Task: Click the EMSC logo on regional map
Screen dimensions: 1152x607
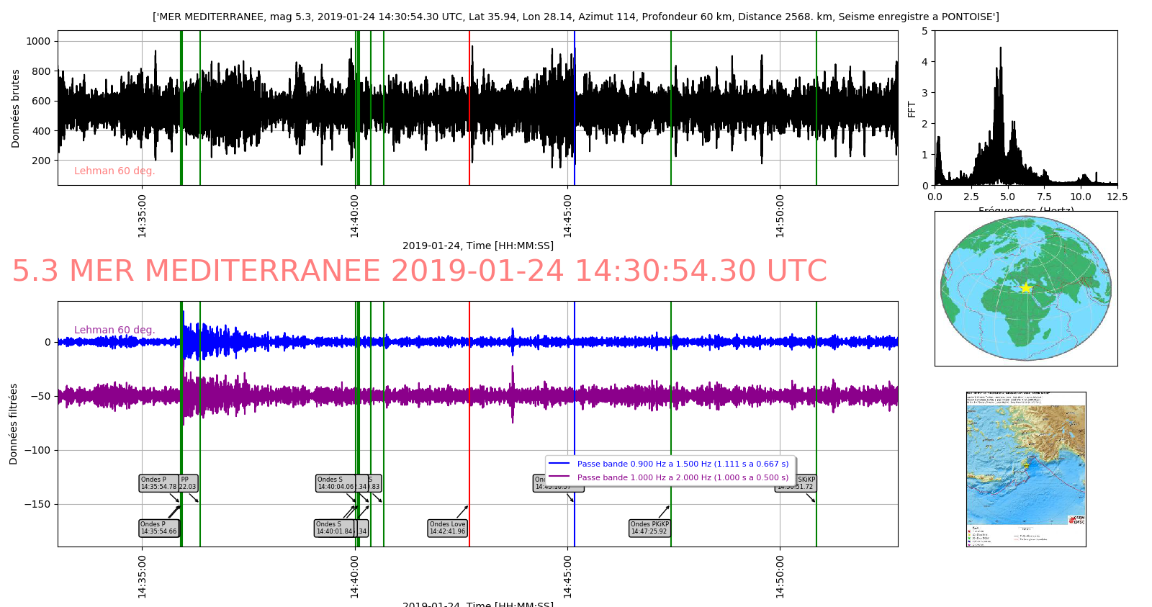Action: 1076,519
